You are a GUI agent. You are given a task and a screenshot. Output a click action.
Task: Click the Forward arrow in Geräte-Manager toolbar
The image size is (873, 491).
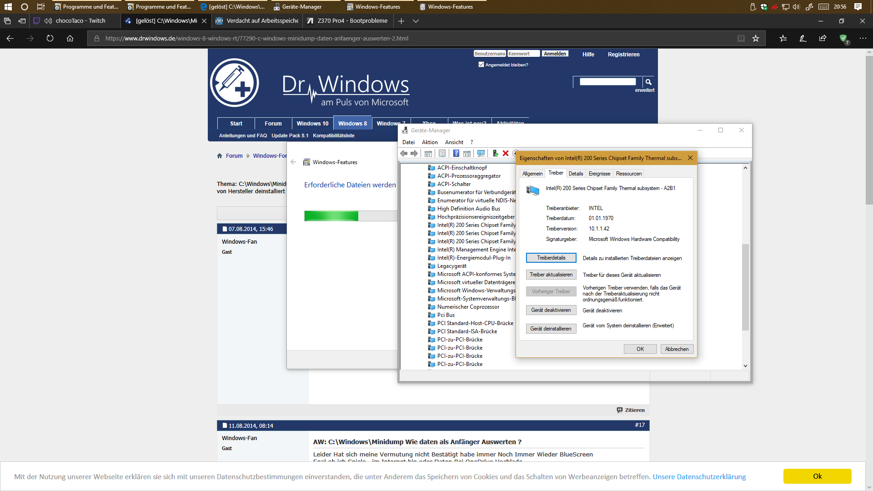414,154
